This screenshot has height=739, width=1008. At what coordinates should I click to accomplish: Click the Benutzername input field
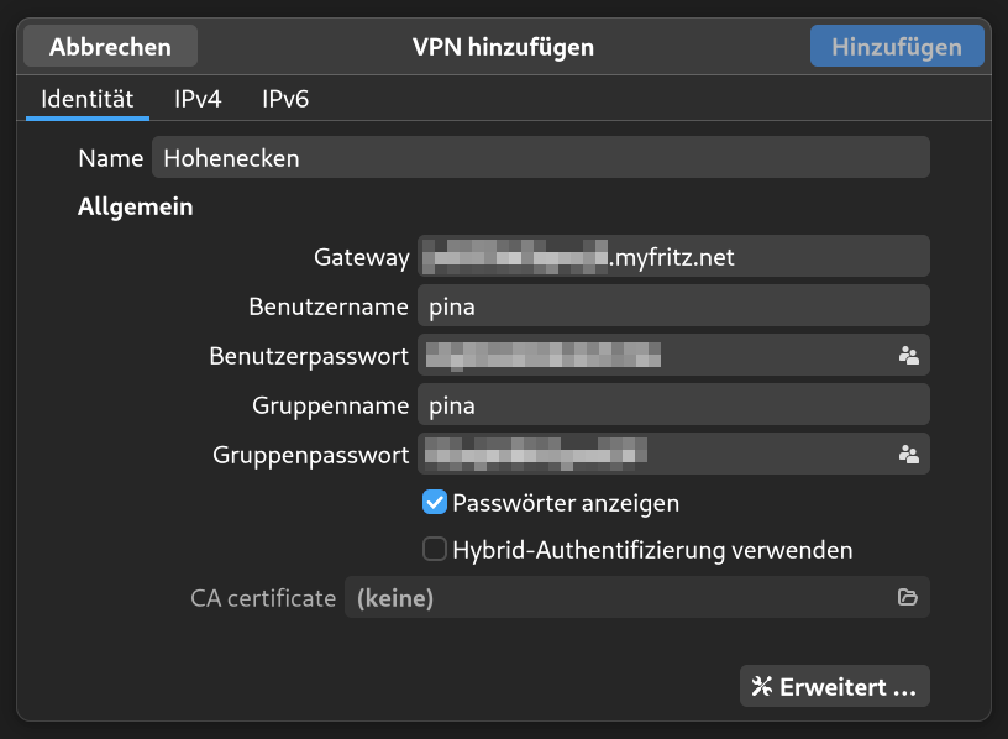coord(673,306)
